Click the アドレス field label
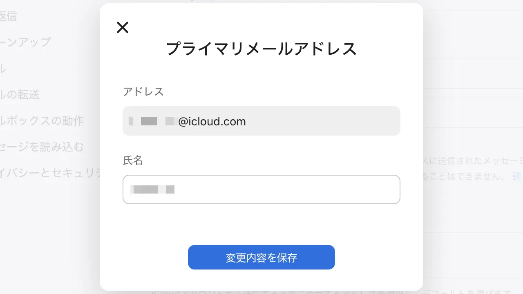523x294 pixels. 143,91
